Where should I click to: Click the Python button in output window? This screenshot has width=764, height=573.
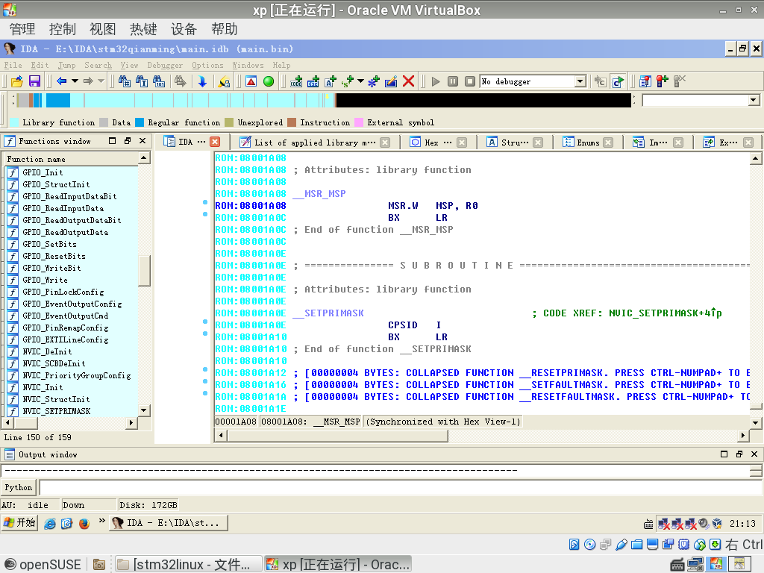pyautogui.click(x=19, y=487)
